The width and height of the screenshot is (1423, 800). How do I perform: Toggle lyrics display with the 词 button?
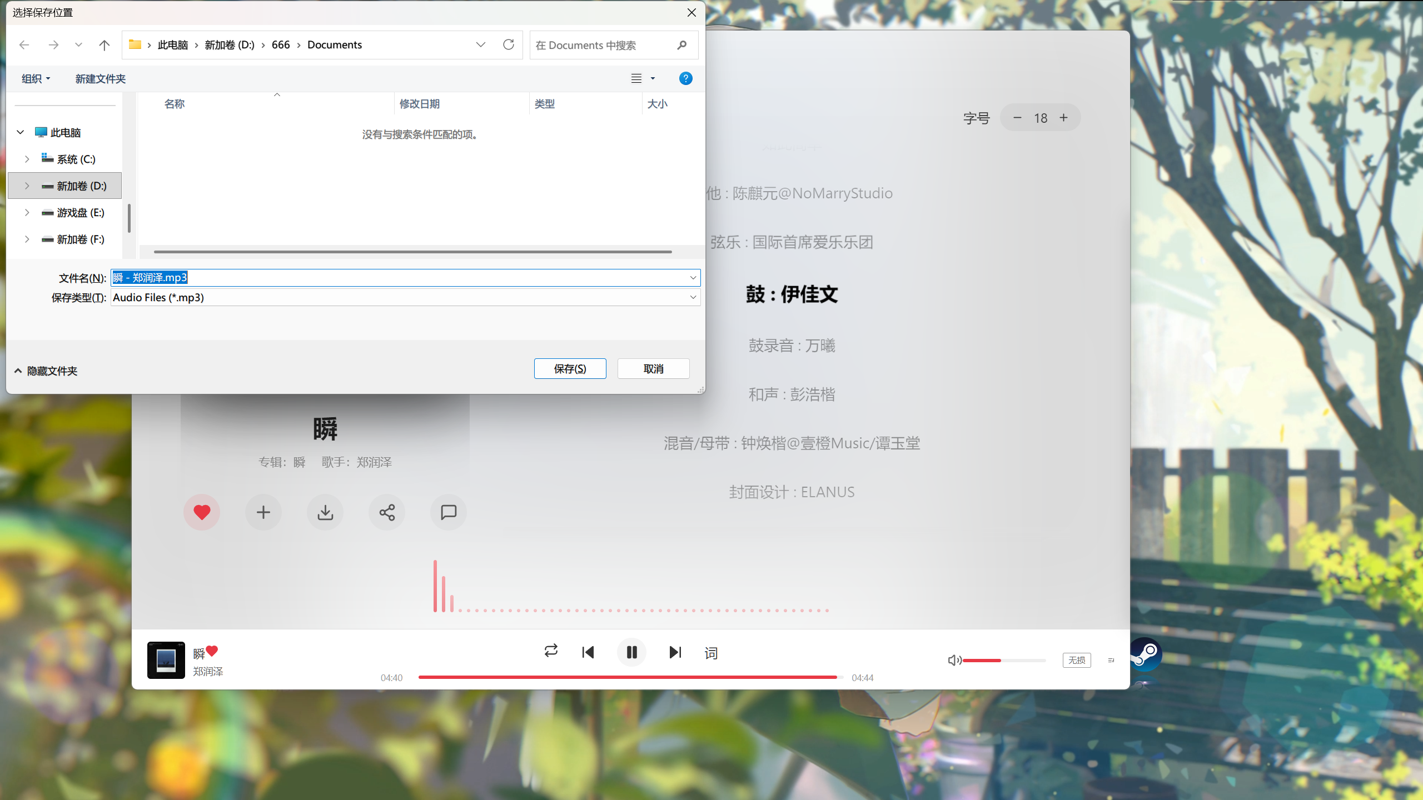point(711,652)
